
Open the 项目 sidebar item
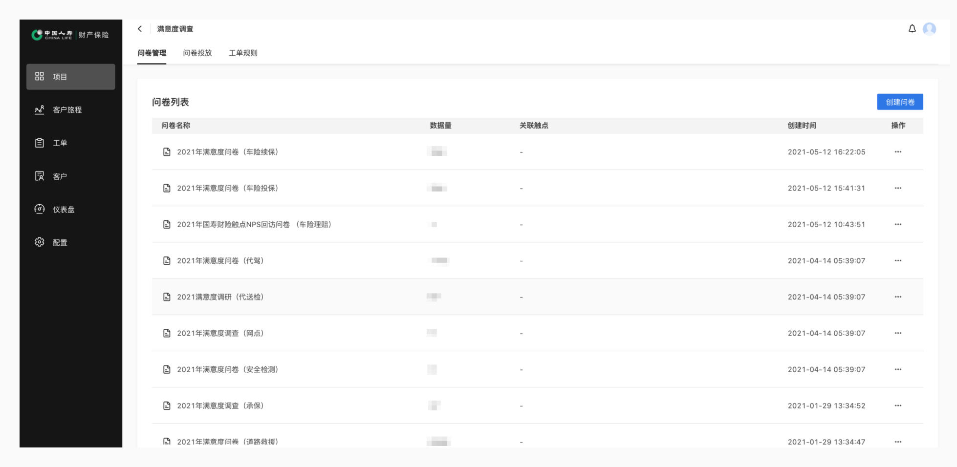point(71,77)
